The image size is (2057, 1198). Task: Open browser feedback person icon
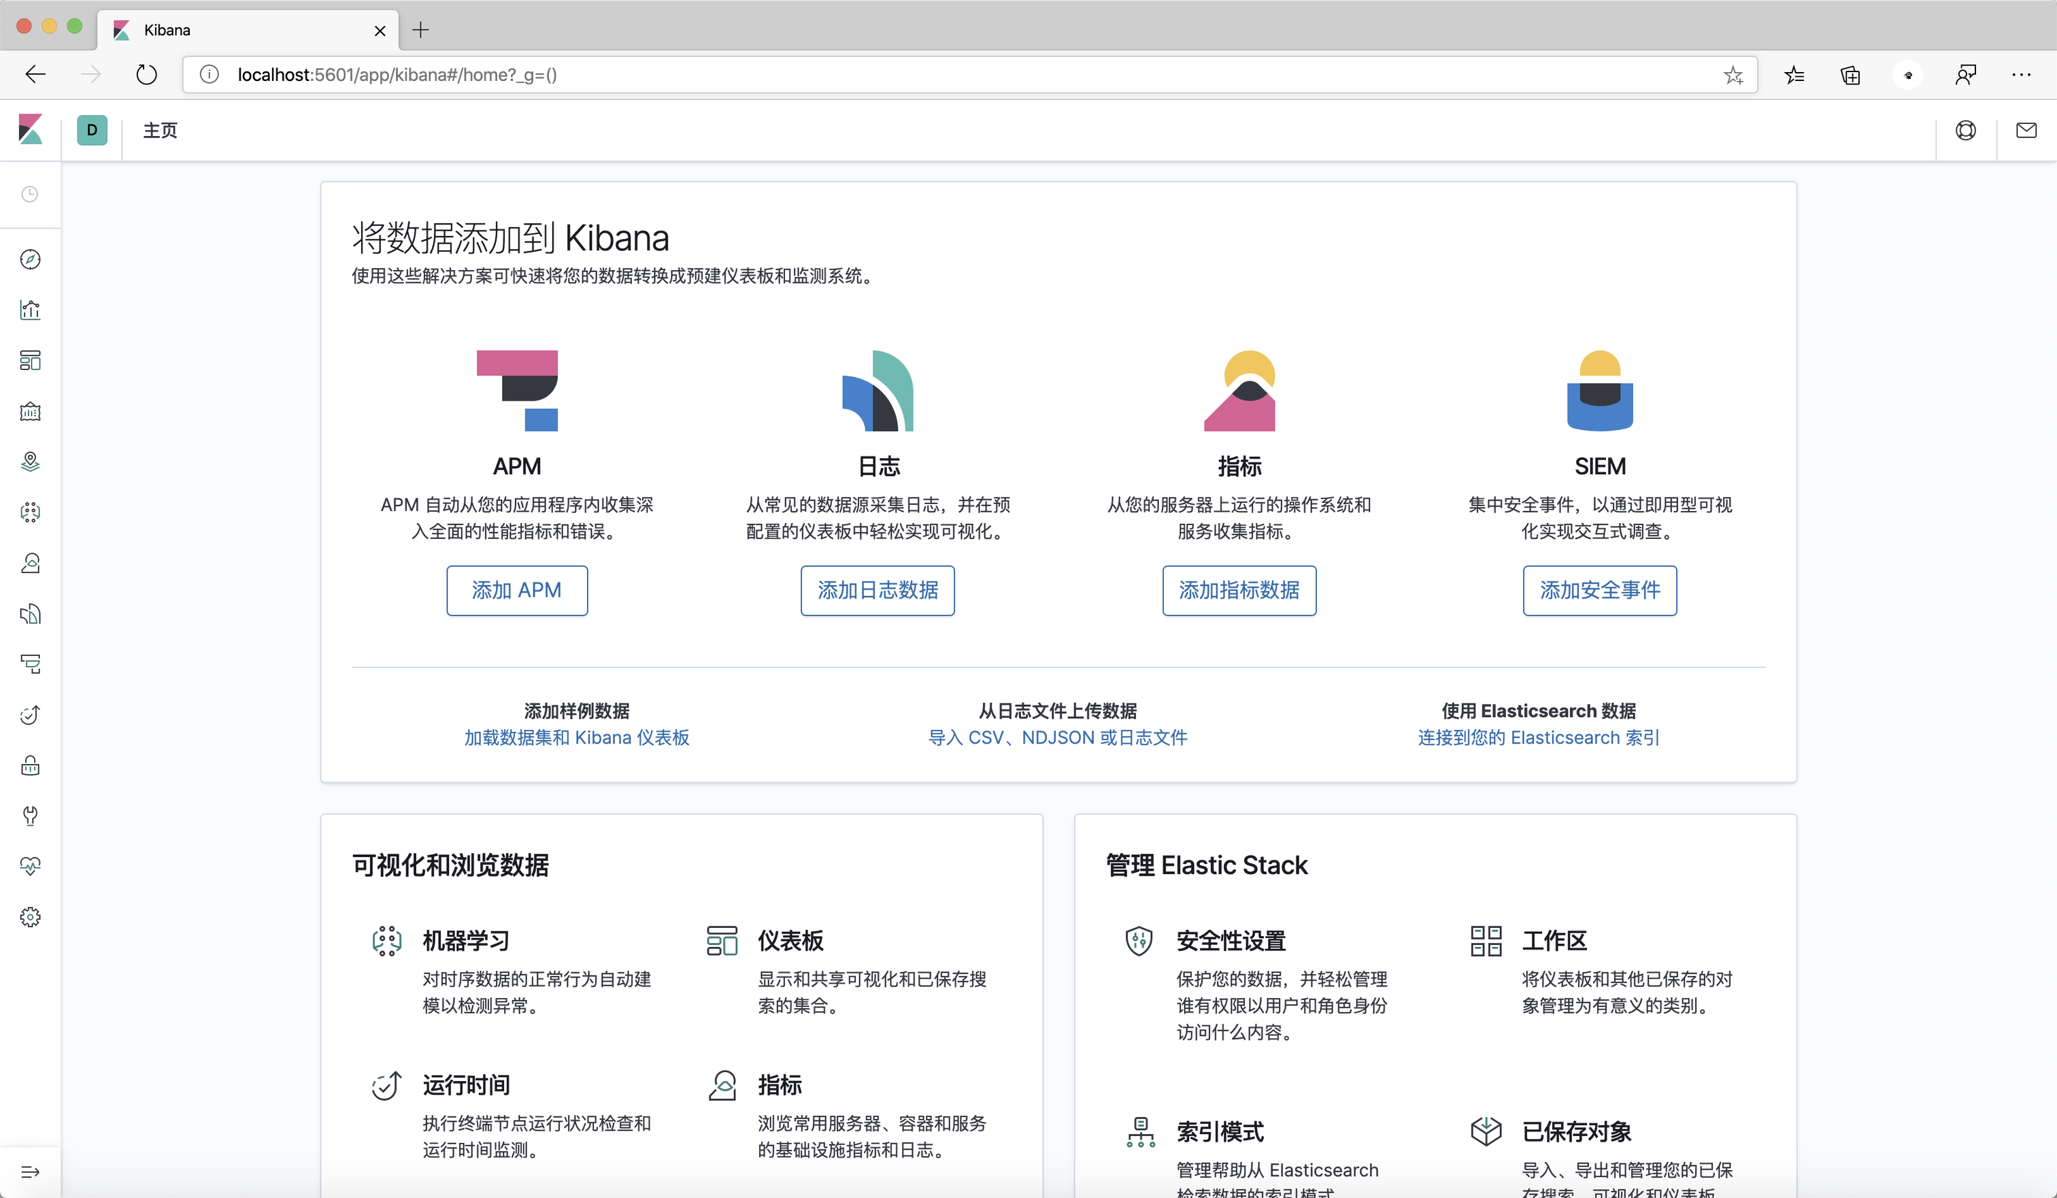coord(1964,75)
